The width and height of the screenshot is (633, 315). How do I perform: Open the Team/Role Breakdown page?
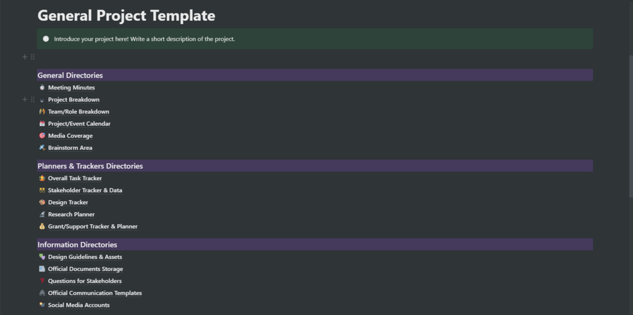click(x=78, y=112)
